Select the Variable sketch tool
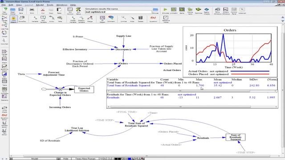The height and width of the screenshot is (160, 285). pyautogui.click(x=35, y=19)
